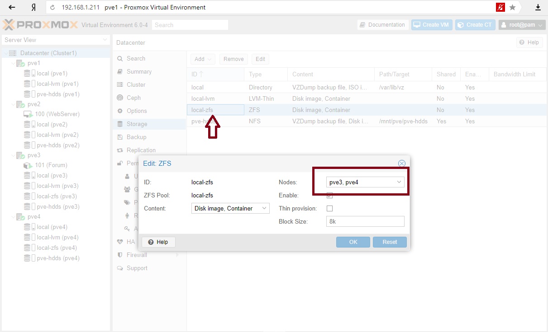Click the Firewall shield icon
This screenshot has width=548, height=332.
coord(120,255)
